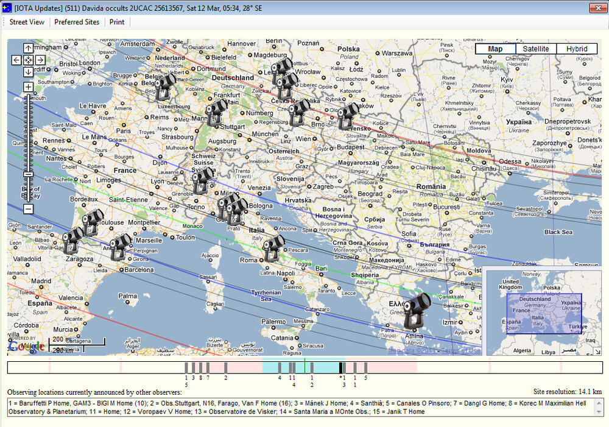Open the Preferred Sites toolbar item
609x427 pixels.
click(x=77, y=22)
